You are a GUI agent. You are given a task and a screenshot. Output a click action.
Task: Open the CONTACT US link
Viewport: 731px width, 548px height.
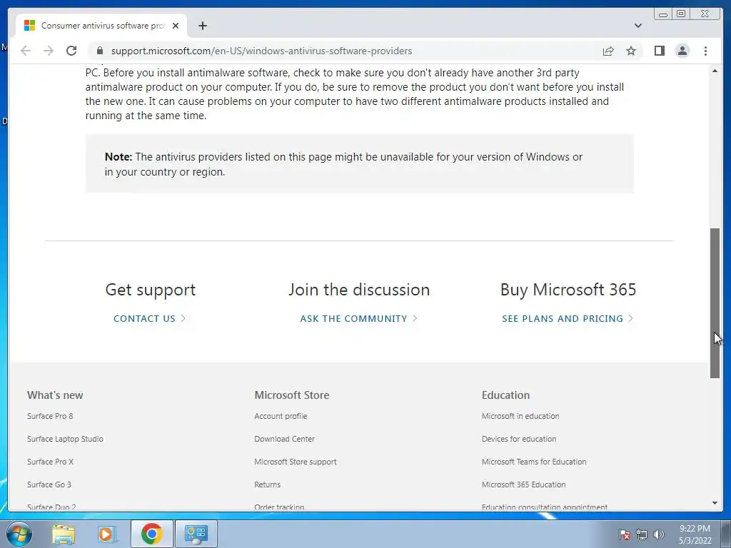click(x=150, y=318)
